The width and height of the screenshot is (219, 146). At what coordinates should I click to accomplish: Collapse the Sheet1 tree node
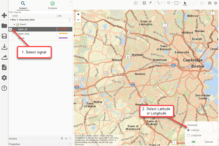[14, 24]
